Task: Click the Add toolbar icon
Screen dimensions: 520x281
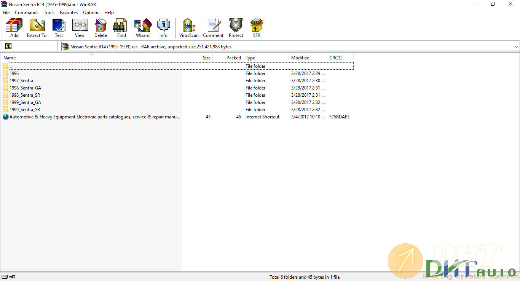Action: [14, 28]
